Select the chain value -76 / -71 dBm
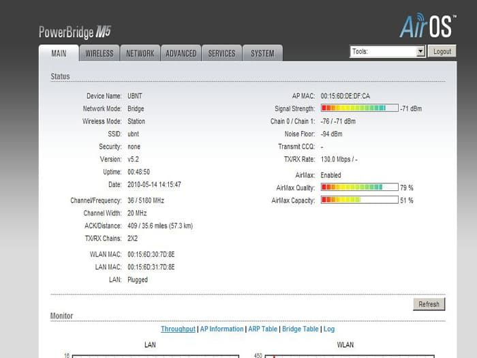This screenshot has width=477, height=358. [338, 121]
